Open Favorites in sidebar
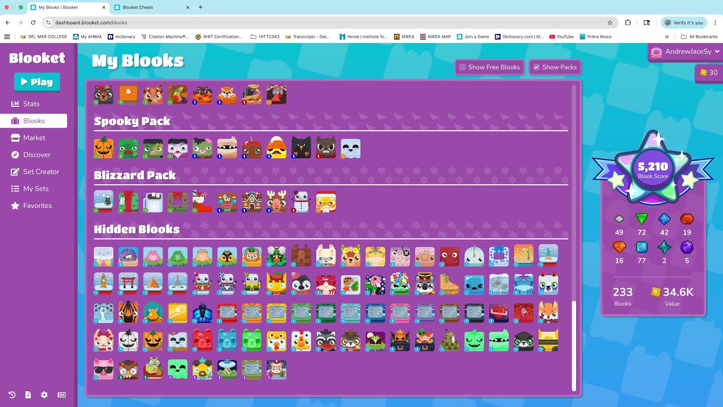The image size is (723, 407). coord(33,206)
